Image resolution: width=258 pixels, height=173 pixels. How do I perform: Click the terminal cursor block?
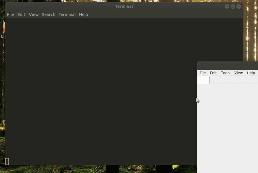7,161
